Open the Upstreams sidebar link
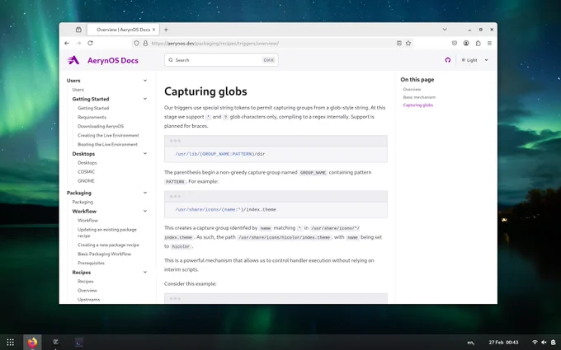The image size is (561, 350). pos(89,300)
